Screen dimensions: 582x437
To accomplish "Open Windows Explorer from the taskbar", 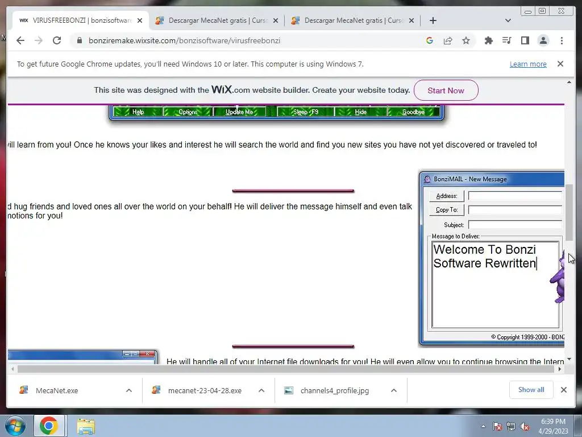I will click(x=86, y=426).
